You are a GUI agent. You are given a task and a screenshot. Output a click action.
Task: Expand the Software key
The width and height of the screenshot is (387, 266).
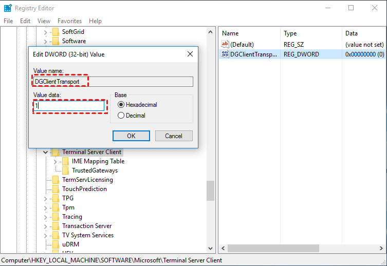(45, 42)
